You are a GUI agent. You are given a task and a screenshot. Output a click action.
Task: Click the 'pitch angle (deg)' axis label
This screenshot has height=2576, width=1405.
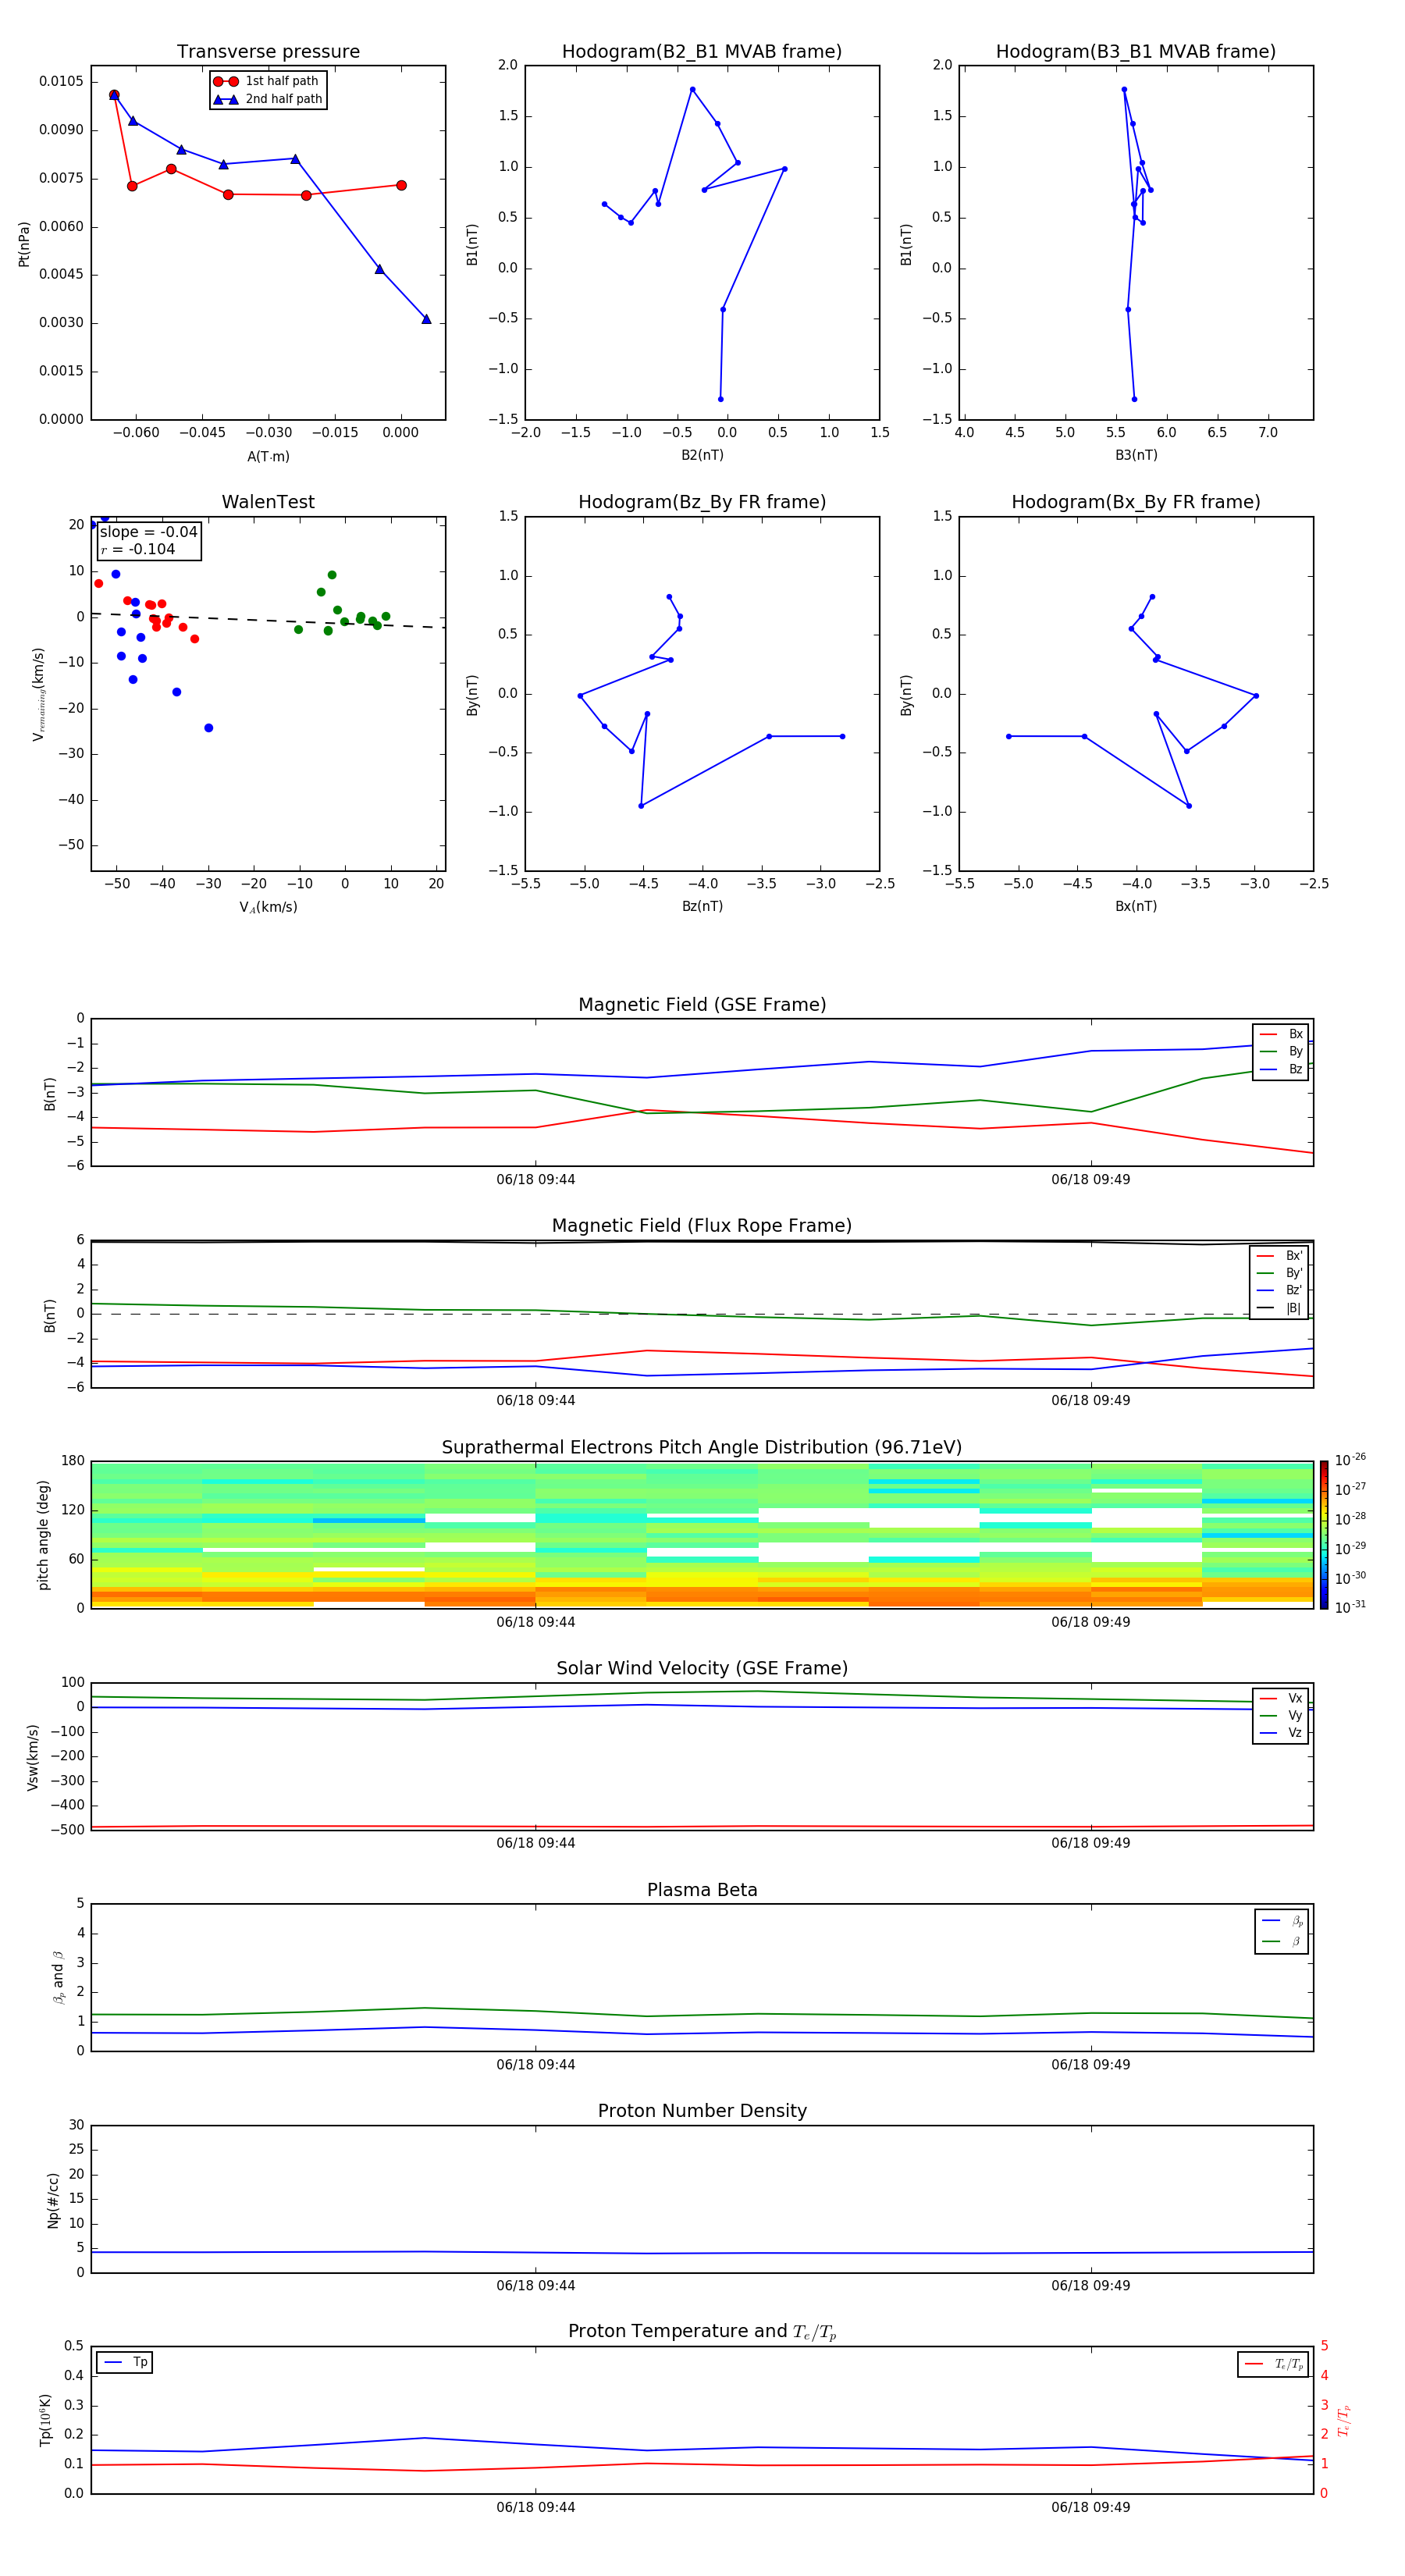[x=43, y=1535]
